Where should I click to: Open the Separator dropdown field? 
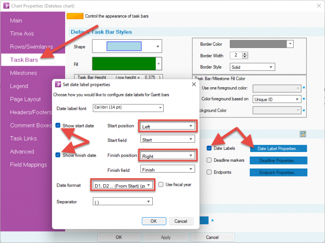122,202
